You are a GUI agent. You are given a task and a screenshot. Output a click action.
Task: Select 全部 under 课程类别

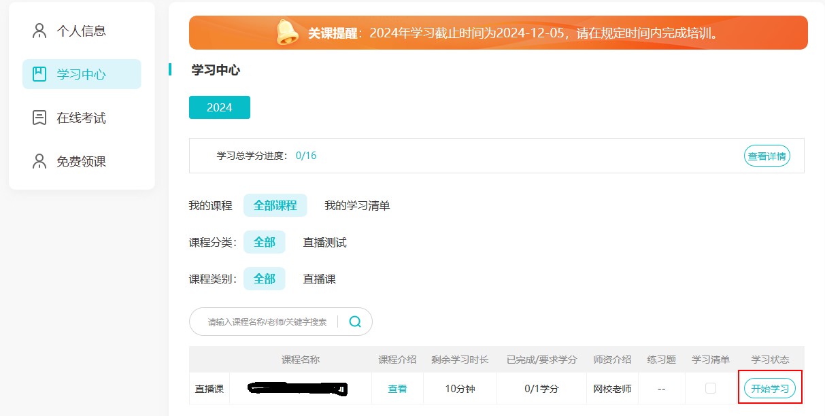tap(264, 279)
